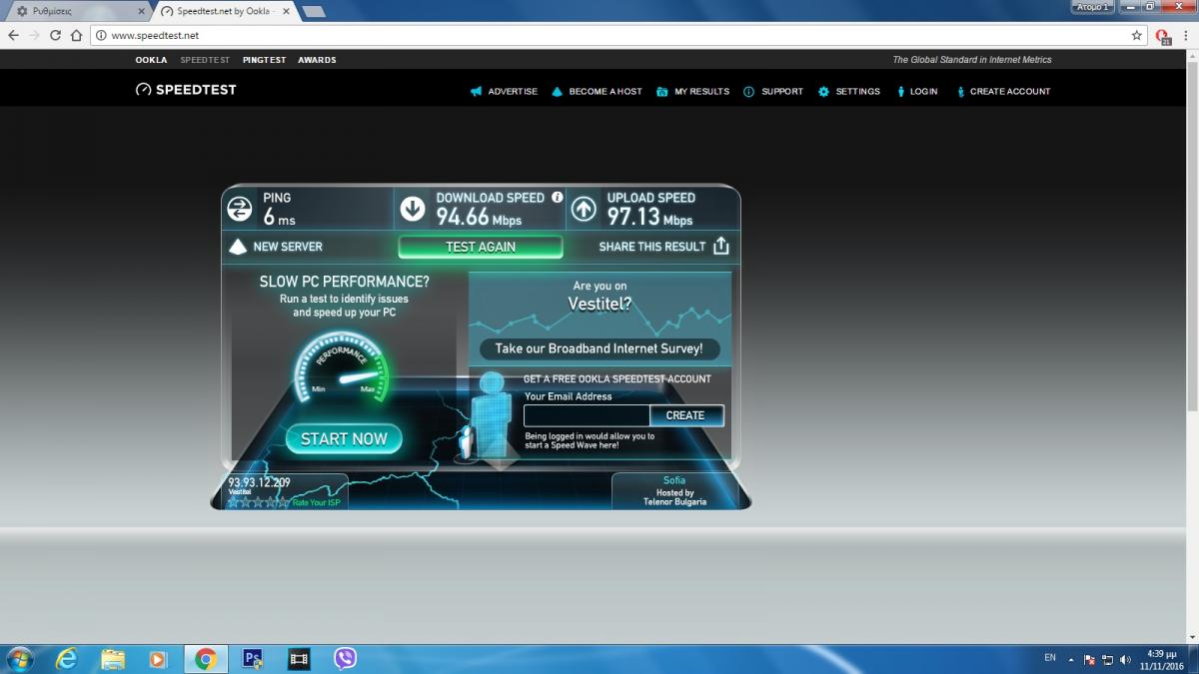Click the Speedtest gauge logo

[144, 90]
